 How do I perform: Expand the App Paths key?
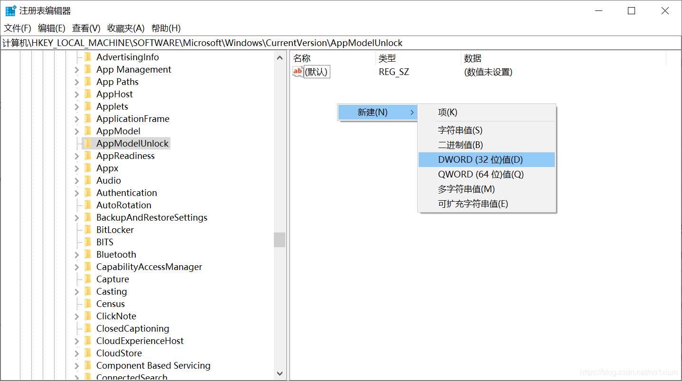click(x=77, y=82)
